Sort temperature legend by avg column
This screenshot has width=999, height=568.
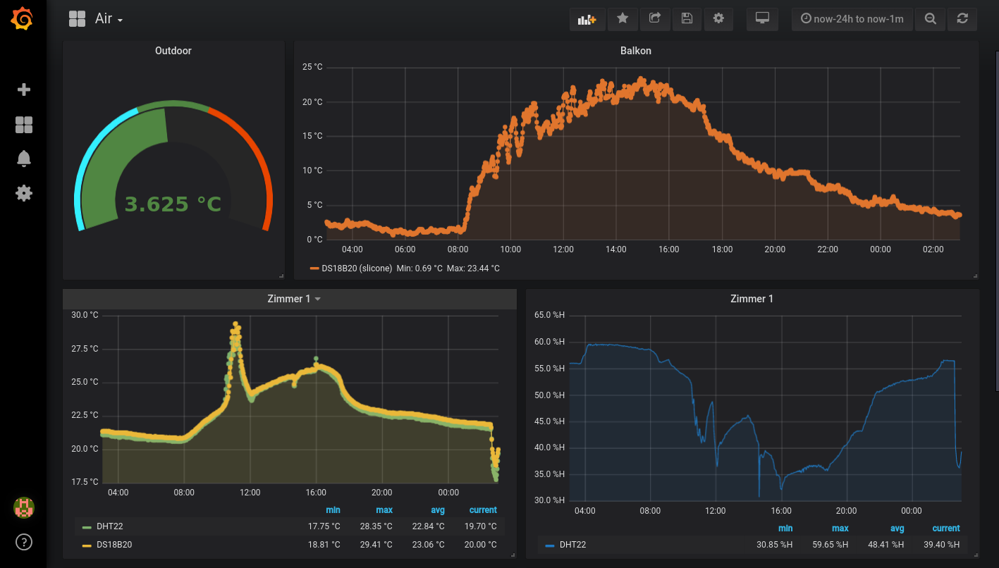[x=438, y=510]
